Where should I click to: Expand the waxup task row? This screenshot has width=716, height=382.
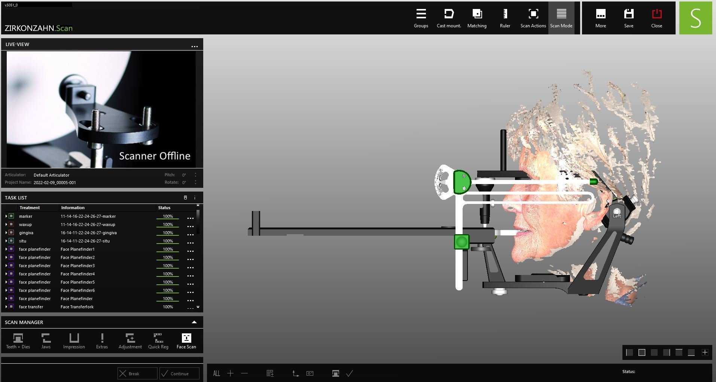click(6, 224)
